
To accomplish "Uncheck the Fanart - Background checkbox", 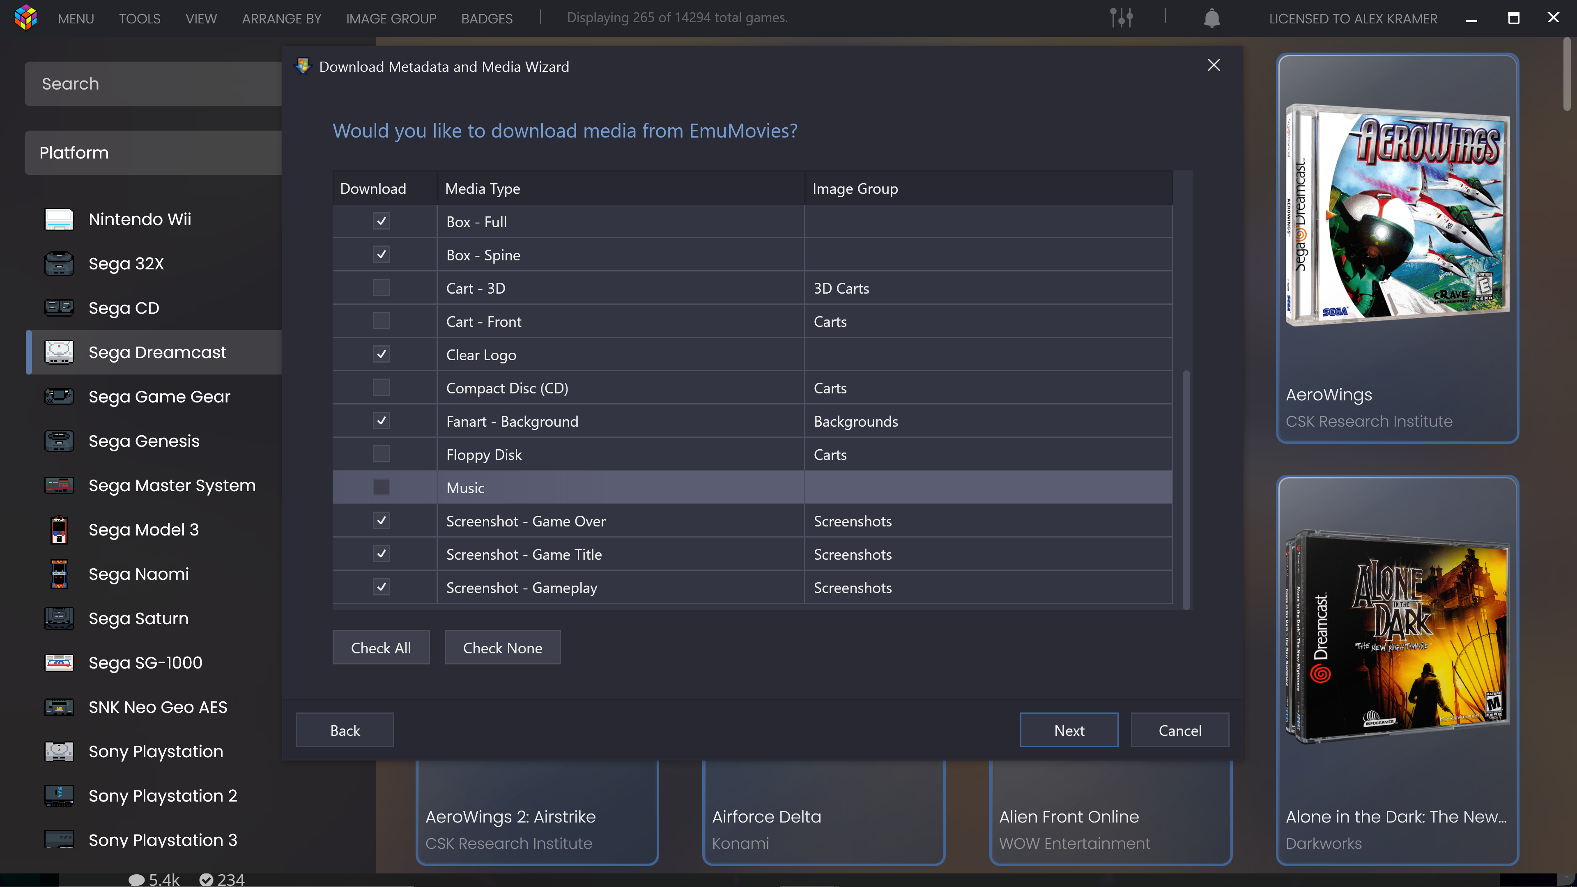I will [382, 421].
